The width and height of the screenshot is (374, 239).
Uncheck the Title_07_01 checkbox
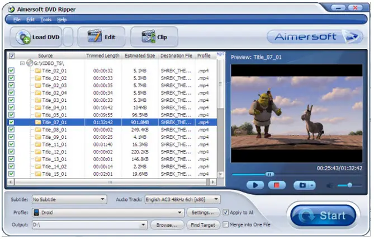pos(11,122)
